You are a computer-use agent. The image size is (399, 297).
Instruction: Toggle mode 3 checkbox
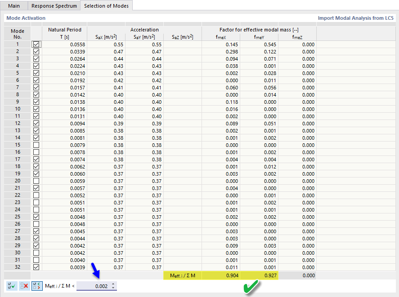36,59
